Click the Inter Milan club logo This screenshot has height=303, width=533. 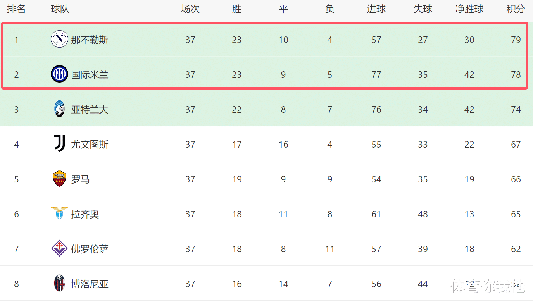[59, 74]
